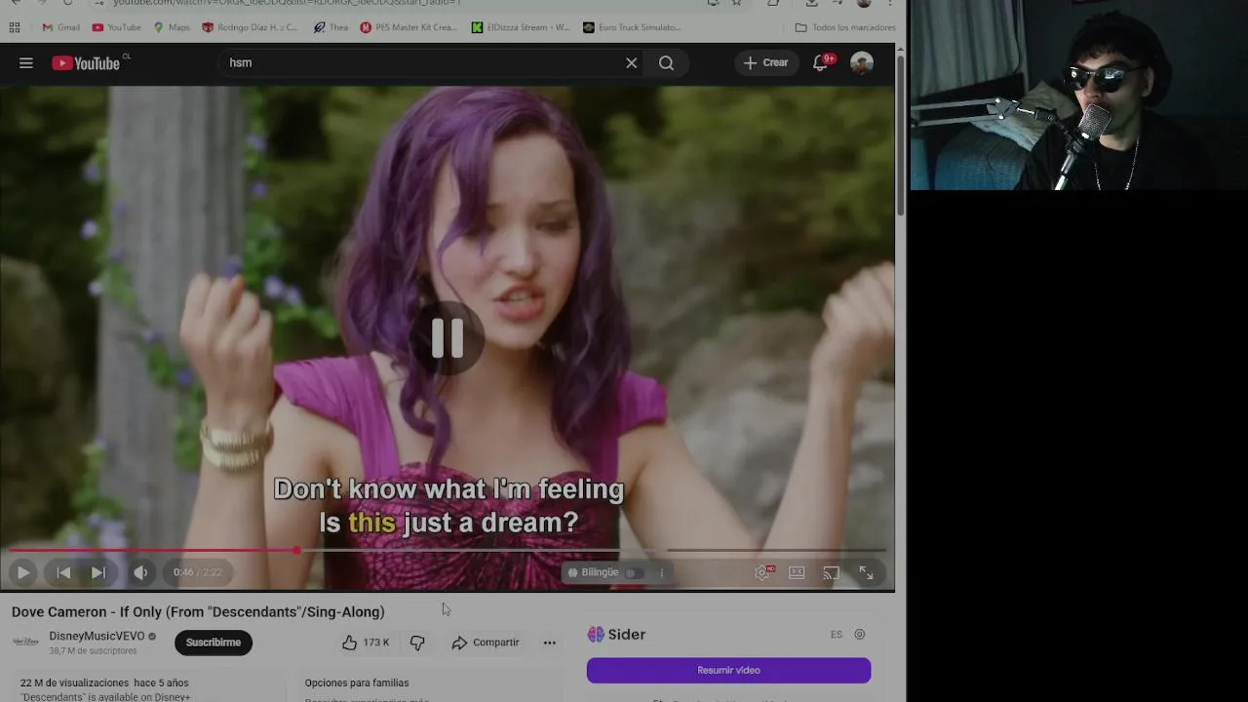
Task: Open the Gmail bookmark
Action: click(x=60, y=27)
